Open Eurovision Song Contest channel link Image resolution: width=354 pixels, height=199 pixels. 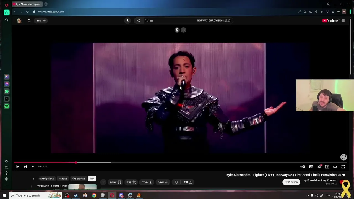(x=322, y=180)
